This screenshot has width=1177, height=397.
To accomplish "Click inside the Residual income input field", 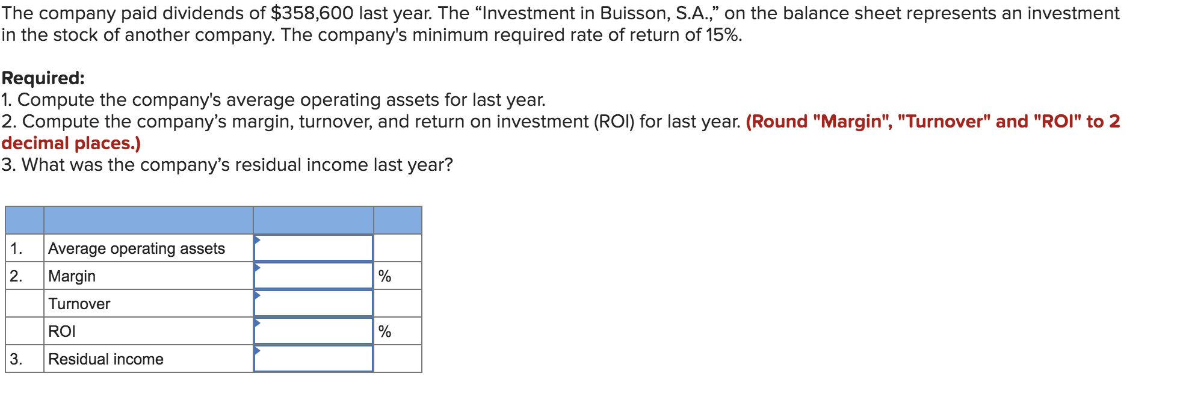I will click(313, 360).
